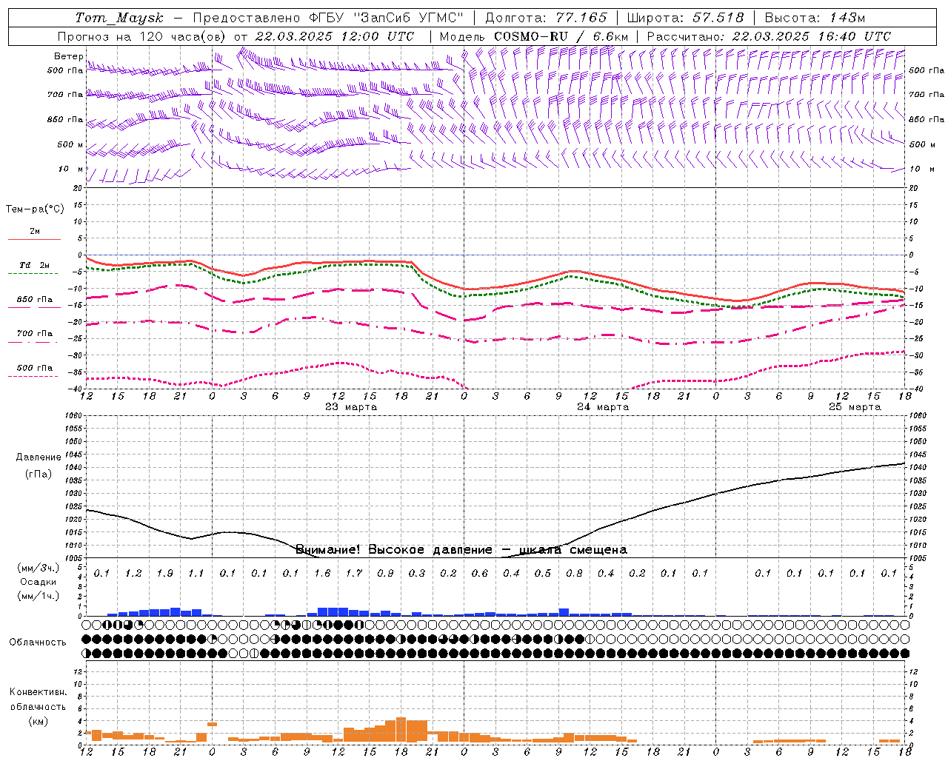Click the '850 гПа' temperature legend entry
This screenshot has width=948, height=758.
[34, 300]
